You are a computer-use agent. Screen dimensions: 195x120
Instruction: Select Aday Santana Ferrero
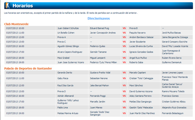tap(140, 96)
